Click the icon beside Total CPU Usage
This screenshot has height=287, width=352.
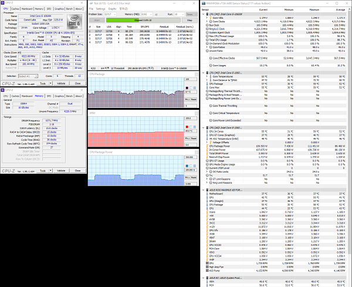tap(207, 40)
